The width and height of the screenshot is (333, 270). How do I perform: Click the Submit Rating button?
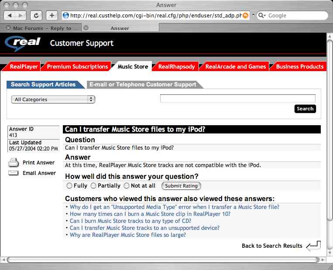(x=181, y=186)
